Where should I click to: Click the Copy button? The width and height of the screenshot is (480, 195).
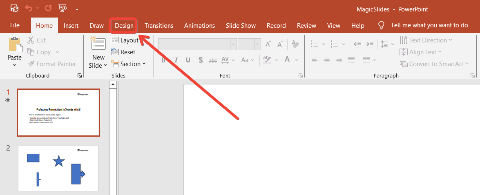(39, 52)
